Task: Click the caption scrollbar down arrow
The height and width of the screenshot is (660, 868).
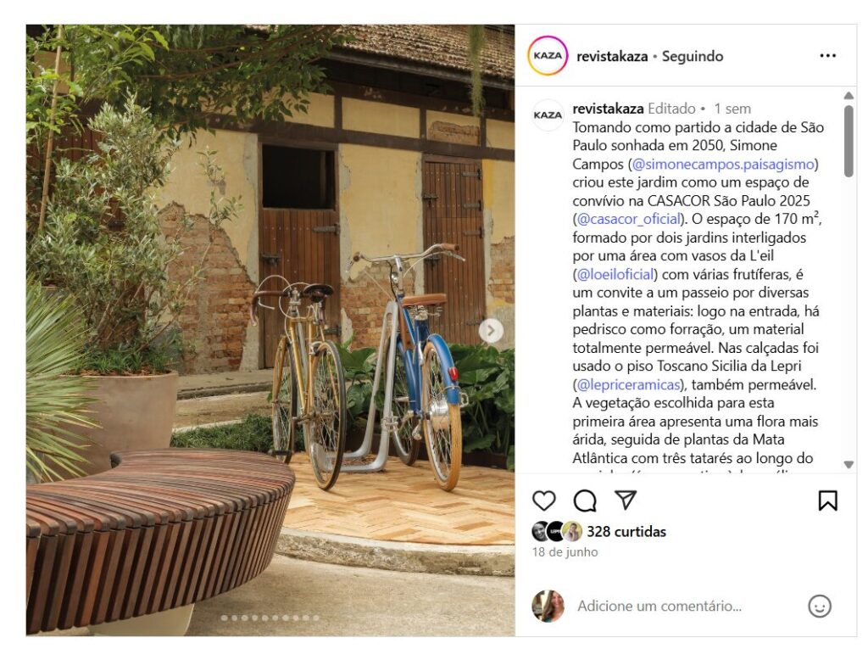Action: tap(849, 464)
